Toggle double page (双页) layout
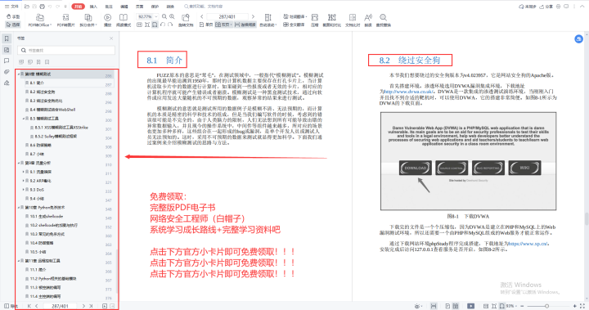589x310 pixels. (223, 25)
